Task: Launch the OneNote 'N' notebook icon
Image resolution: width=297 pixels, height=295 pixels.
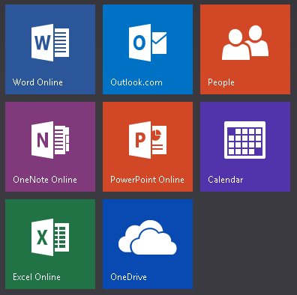Action: (50, 140)
